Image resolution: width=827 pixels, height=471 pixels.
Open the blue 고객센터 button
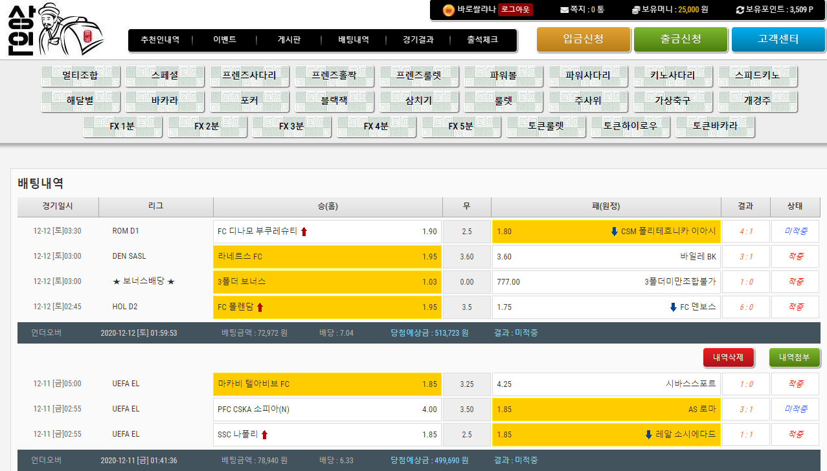point(778,39)
